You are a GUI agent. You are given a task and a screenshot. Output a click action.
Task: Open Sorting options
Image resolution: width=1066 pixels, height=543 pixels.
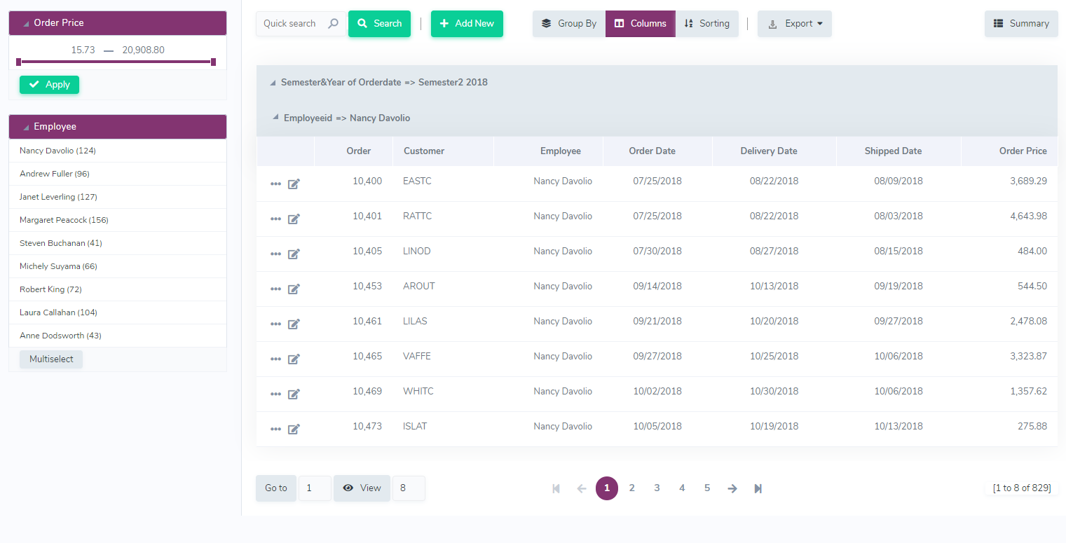pos(707,24)
